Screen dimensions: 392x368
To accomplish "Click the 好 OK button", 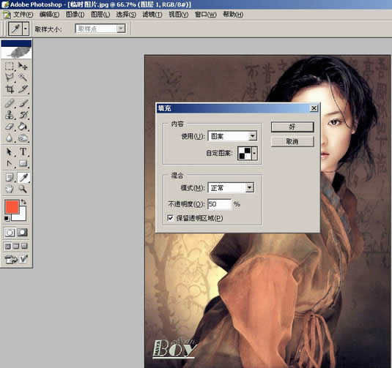I will click(292, 127).
